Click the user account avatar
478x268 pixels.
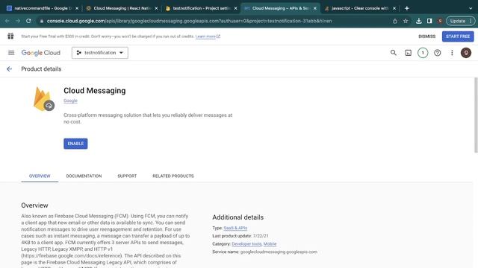(466, 53)
